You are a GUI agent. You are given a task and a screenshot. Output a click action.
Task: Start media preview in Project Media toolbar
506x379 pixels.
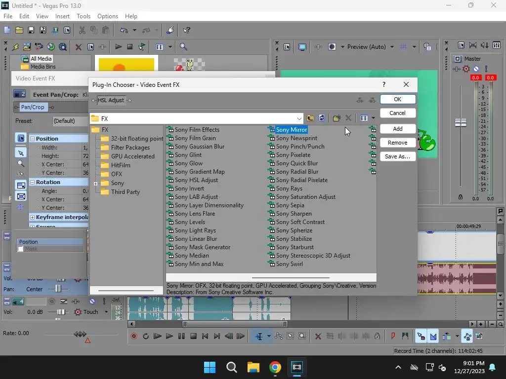point(119,47)
